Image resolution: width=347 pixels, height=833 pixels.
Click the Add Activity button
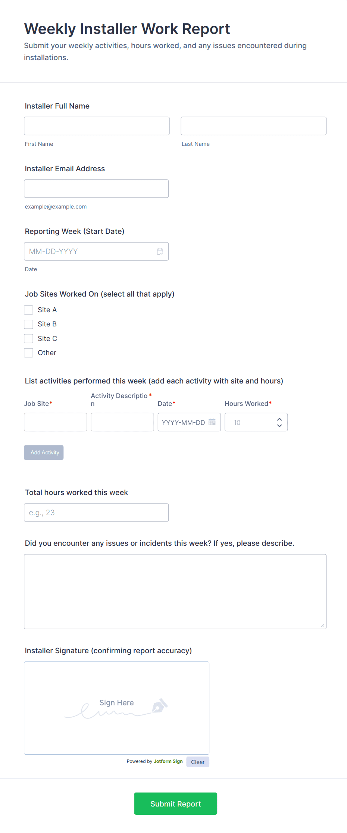[44, 452]
